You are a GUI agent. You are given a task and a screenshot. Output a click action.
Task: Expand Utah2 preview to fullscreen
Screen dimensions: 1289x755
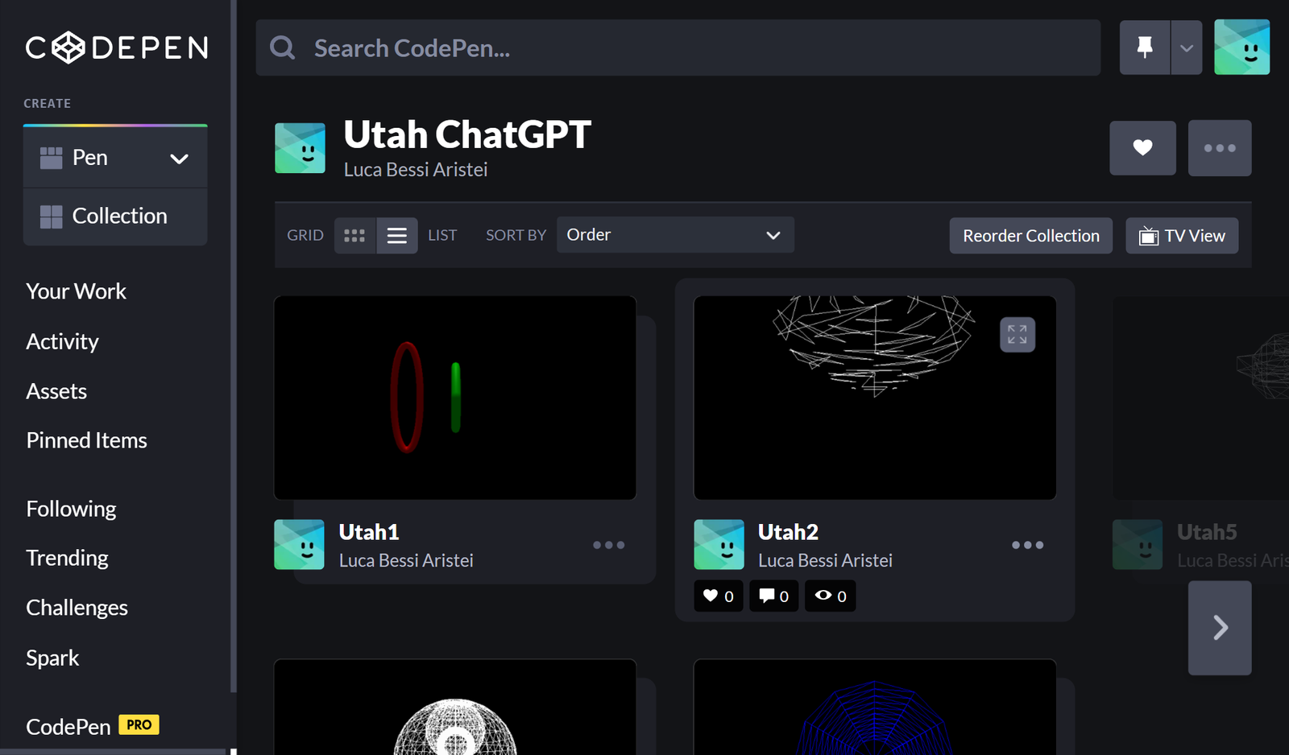(x=1017, y=335)
